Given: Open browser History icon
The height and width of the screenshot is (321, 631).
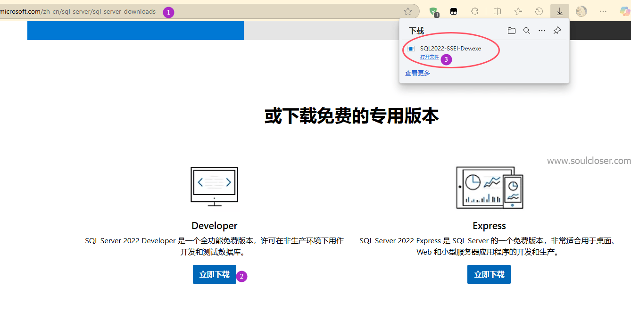Looking at the screenshot, I should 539,11.
